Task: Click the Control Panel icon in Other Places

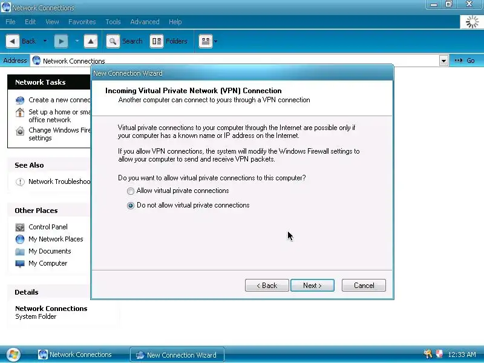Action: coord(20,227)
